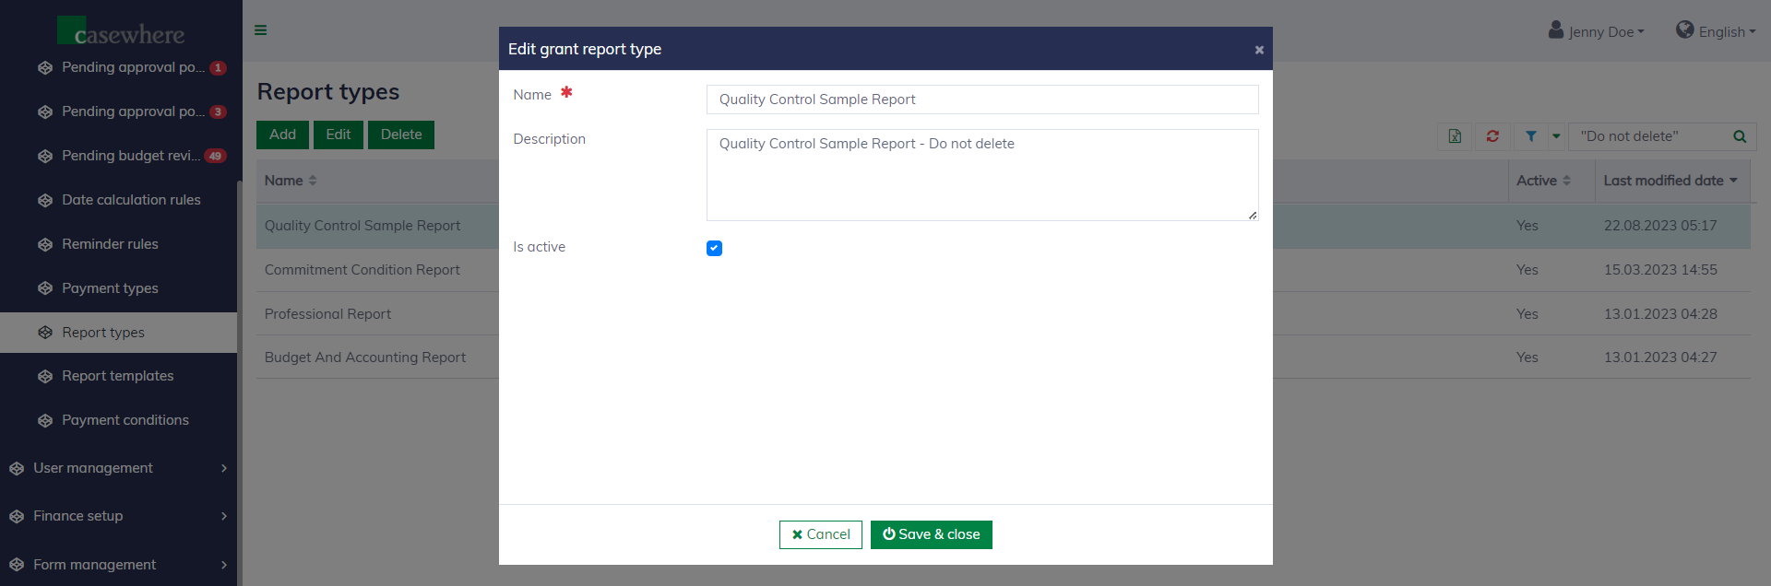This screenshot has width=1771, height=586.
Task: Open the filter options dropdown arrow
Action: click(1556, 136)
